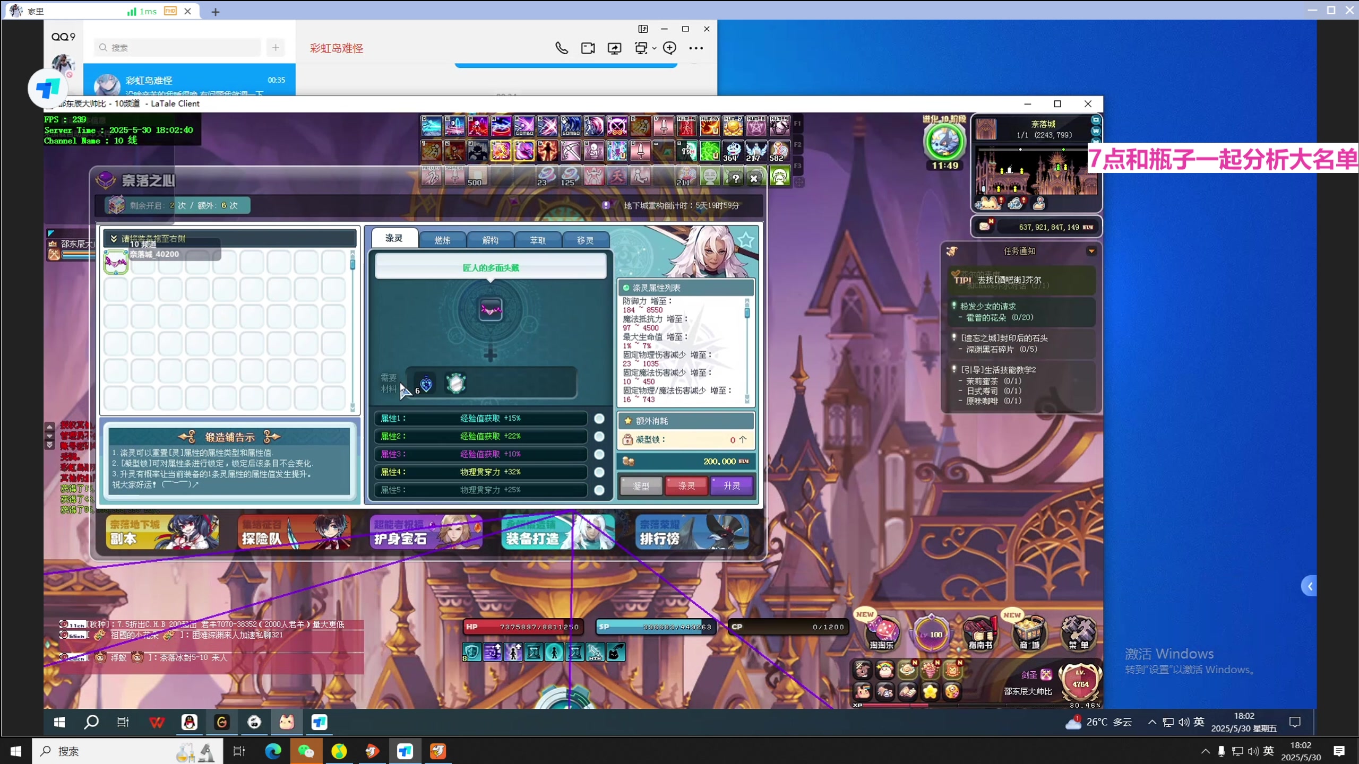Click the blue heart gem material icon
The image size is (1359, 764).
pos(426,384)
